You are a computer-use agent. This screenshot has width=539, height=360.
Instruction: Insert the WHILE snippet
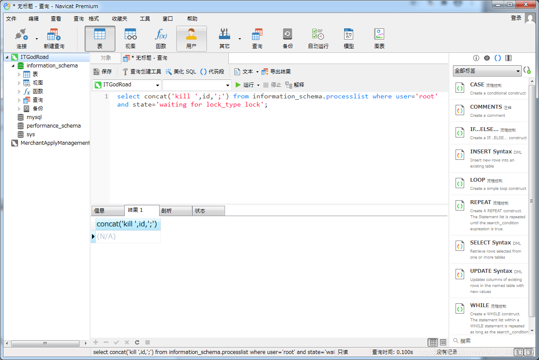[490, 317]
